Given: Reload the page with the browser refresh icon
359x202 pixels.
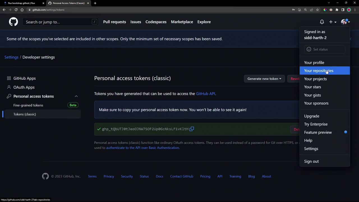Looking at the screenshot, I should tap(16, 10).
